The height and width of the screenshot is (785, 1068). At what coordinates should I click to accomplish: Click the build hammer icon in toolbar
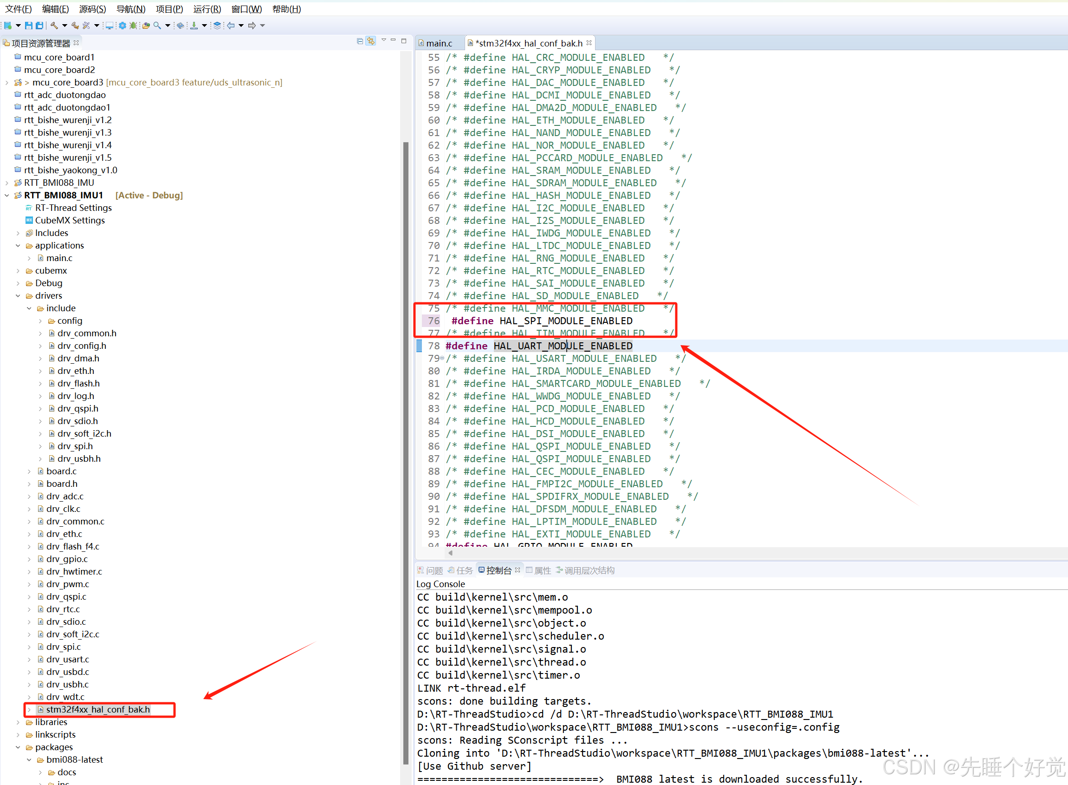pyautogui.click(x=54, y=26)
